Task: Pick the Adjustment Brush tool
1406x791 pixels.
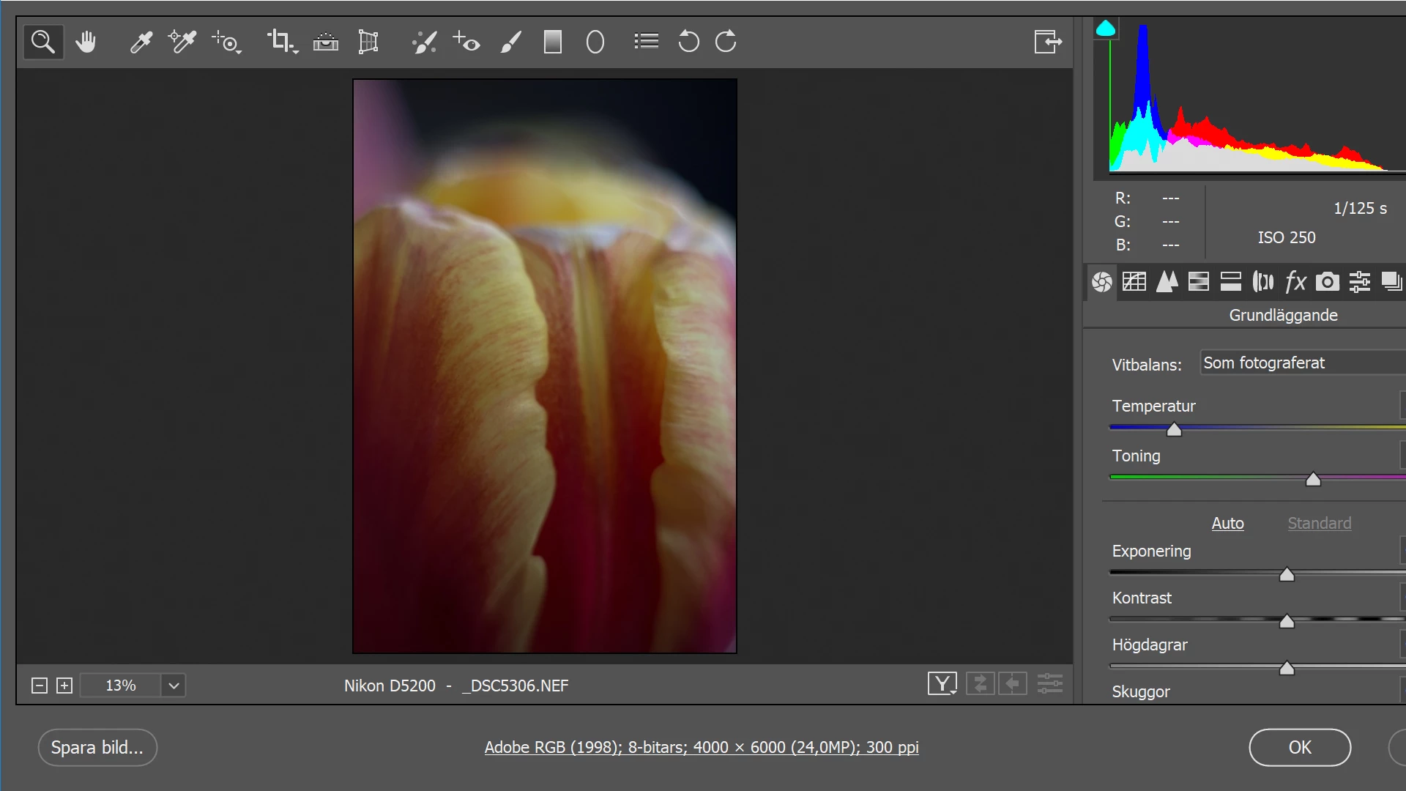Action: [510, 42]
